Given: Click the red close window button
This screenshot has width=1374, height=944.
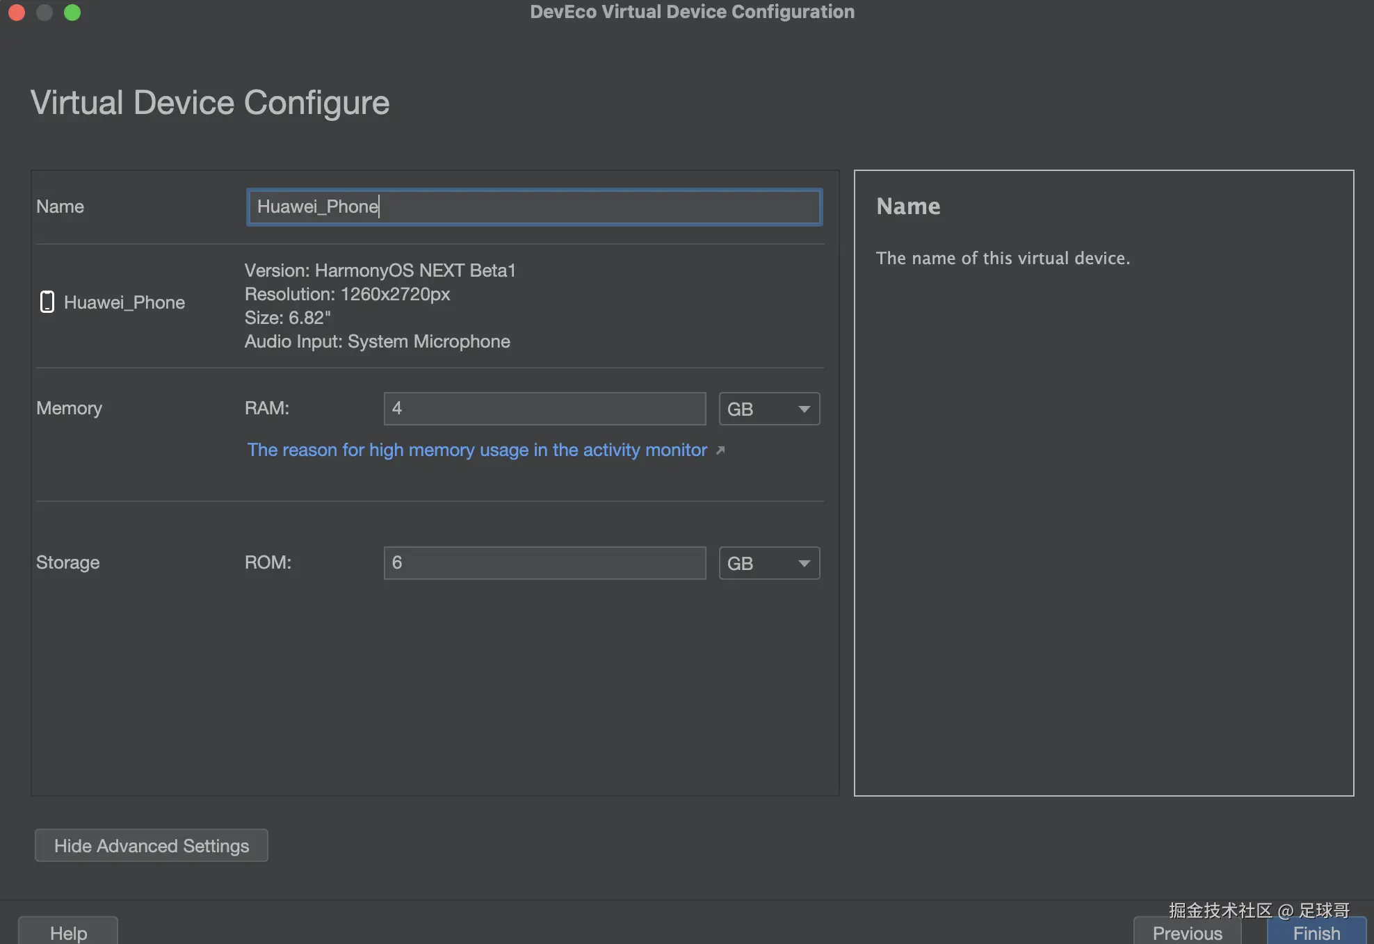Looking at the screenshot, I should click(17, 13).
